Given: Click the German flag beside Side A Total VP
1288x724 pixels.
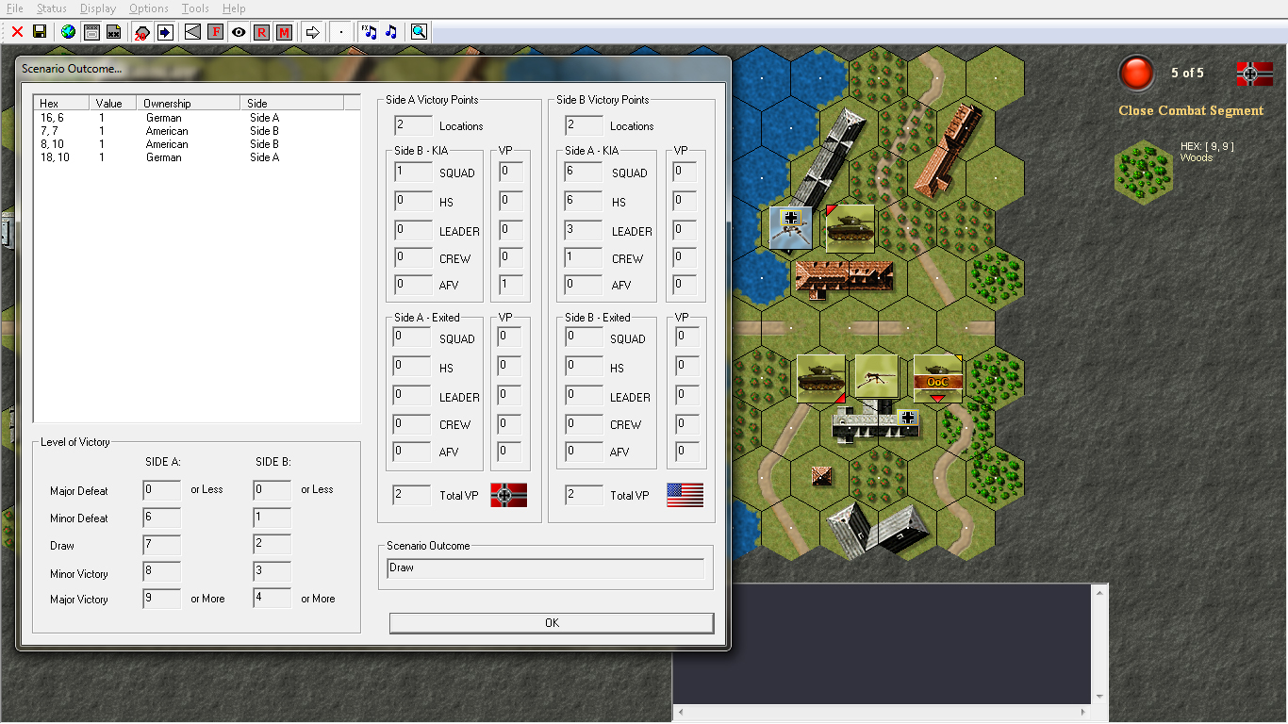Looking at the screenshot, I should click(x=507, y=495).
